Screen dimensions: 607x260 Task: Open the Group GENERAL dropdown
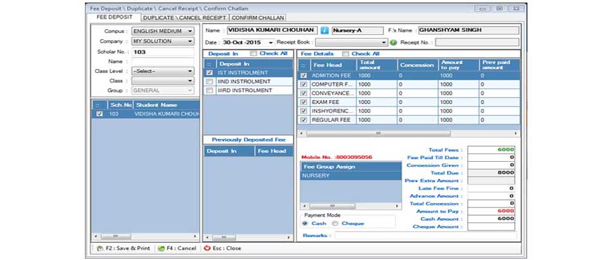[190, 91]
